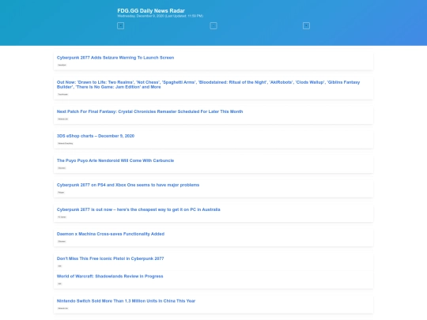427x320 pixels.
Task: Click the source tag under the Crystal Chronicles headline
Action: point(63,119)
